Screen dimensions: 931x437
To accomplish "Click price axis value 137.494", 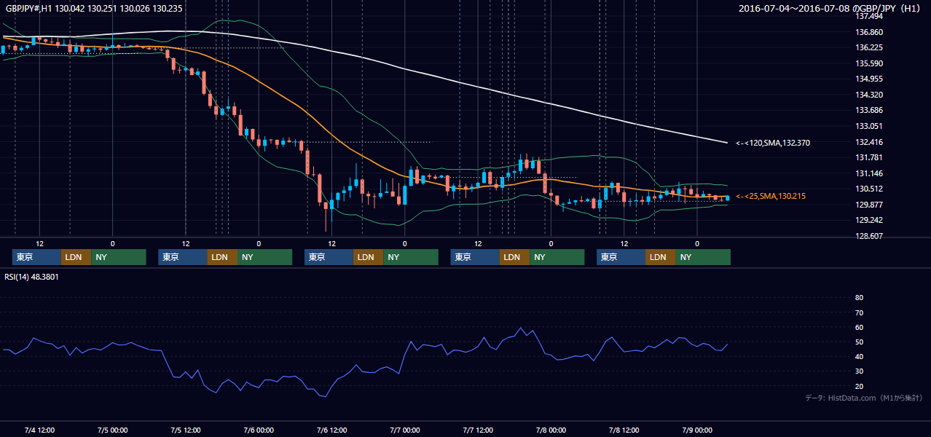I will [x=869, y=16].
